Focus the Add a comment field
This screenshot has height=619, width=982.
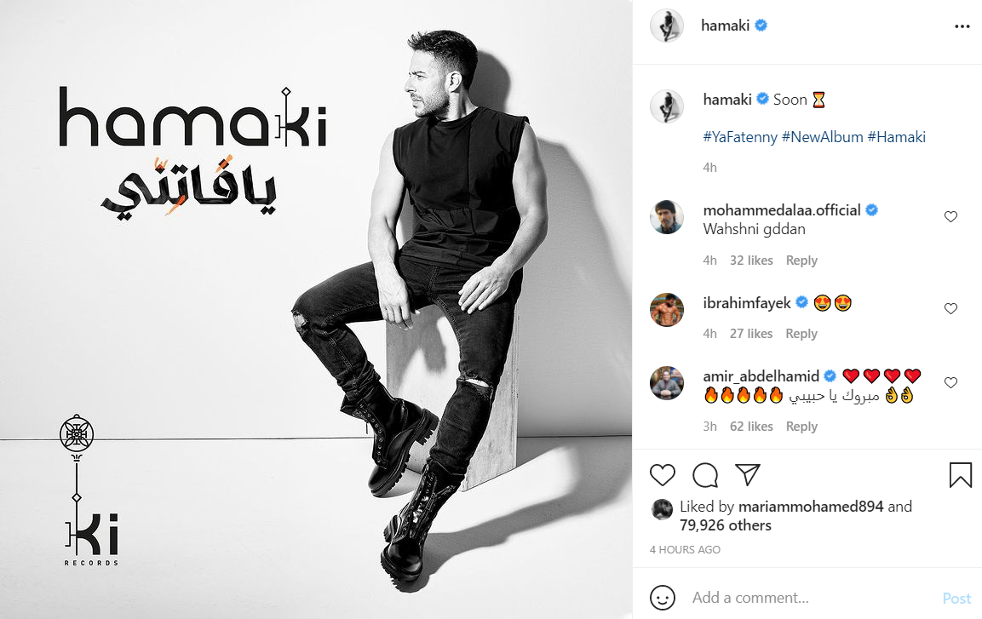point(811,598)
